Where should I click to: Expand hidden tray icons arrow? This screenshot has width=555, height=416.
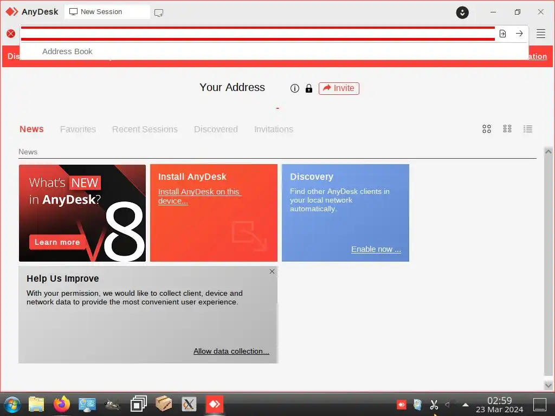tap(466, 404)
